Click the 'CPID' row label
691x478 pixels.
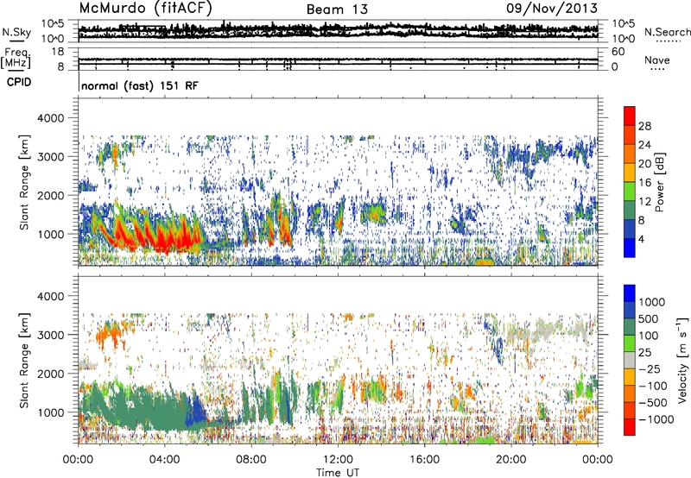tap(19, 82)
